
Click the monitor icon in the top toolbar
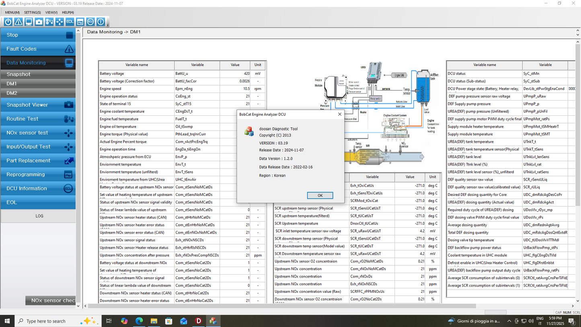(29, 22)
